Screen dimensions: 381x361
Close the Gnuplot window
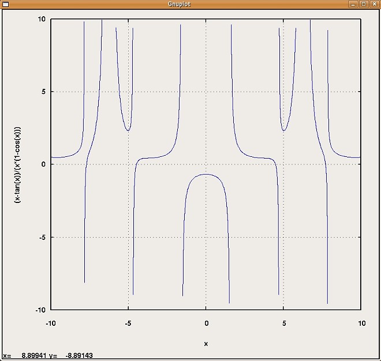375,4
